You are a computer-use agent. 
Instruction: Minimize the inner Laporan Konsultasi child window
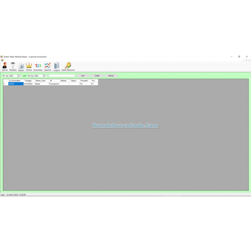[x=243, y=60]
